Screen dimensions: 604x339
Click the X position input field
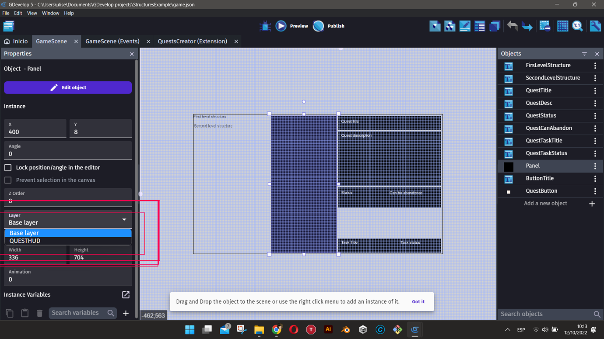tap(35, 128)
